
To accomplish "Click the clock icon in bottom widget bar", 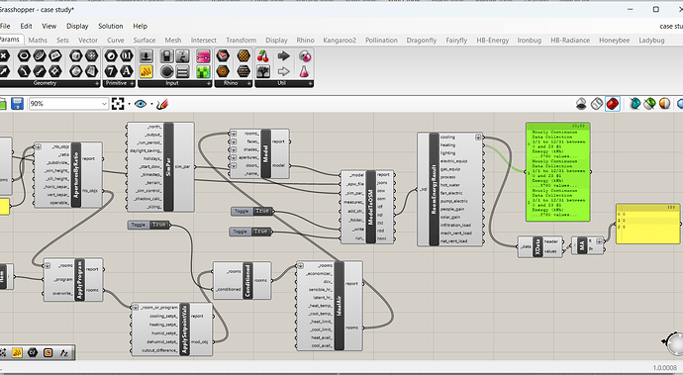I will pos(48,352).
